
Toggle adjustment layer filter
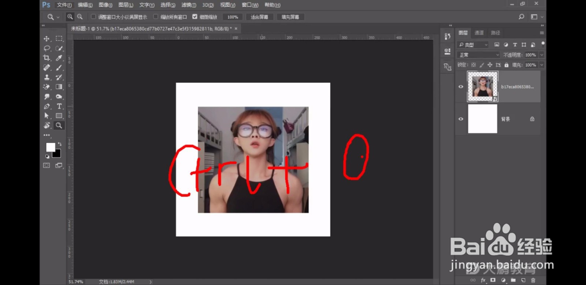(x=506, y=45)
